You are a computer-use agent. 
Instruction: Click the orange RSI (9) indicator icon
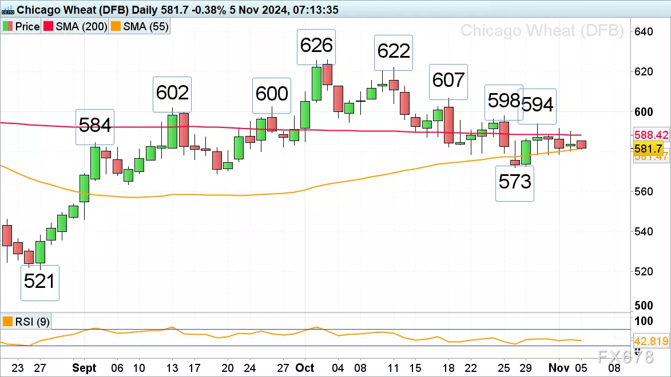click(7, 322)
